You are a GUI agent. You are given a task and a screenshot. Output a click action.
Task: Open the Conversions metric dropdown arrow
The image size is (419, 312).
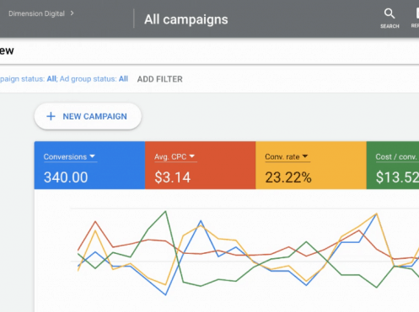point(93,156)
